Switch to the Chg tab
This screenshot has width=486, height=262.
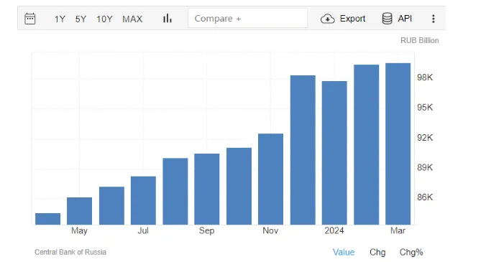[x=377, y=252]
